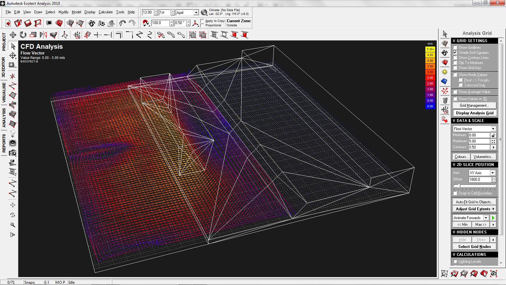
Task: Open the Draw menu
Action: tap(38, 12)
